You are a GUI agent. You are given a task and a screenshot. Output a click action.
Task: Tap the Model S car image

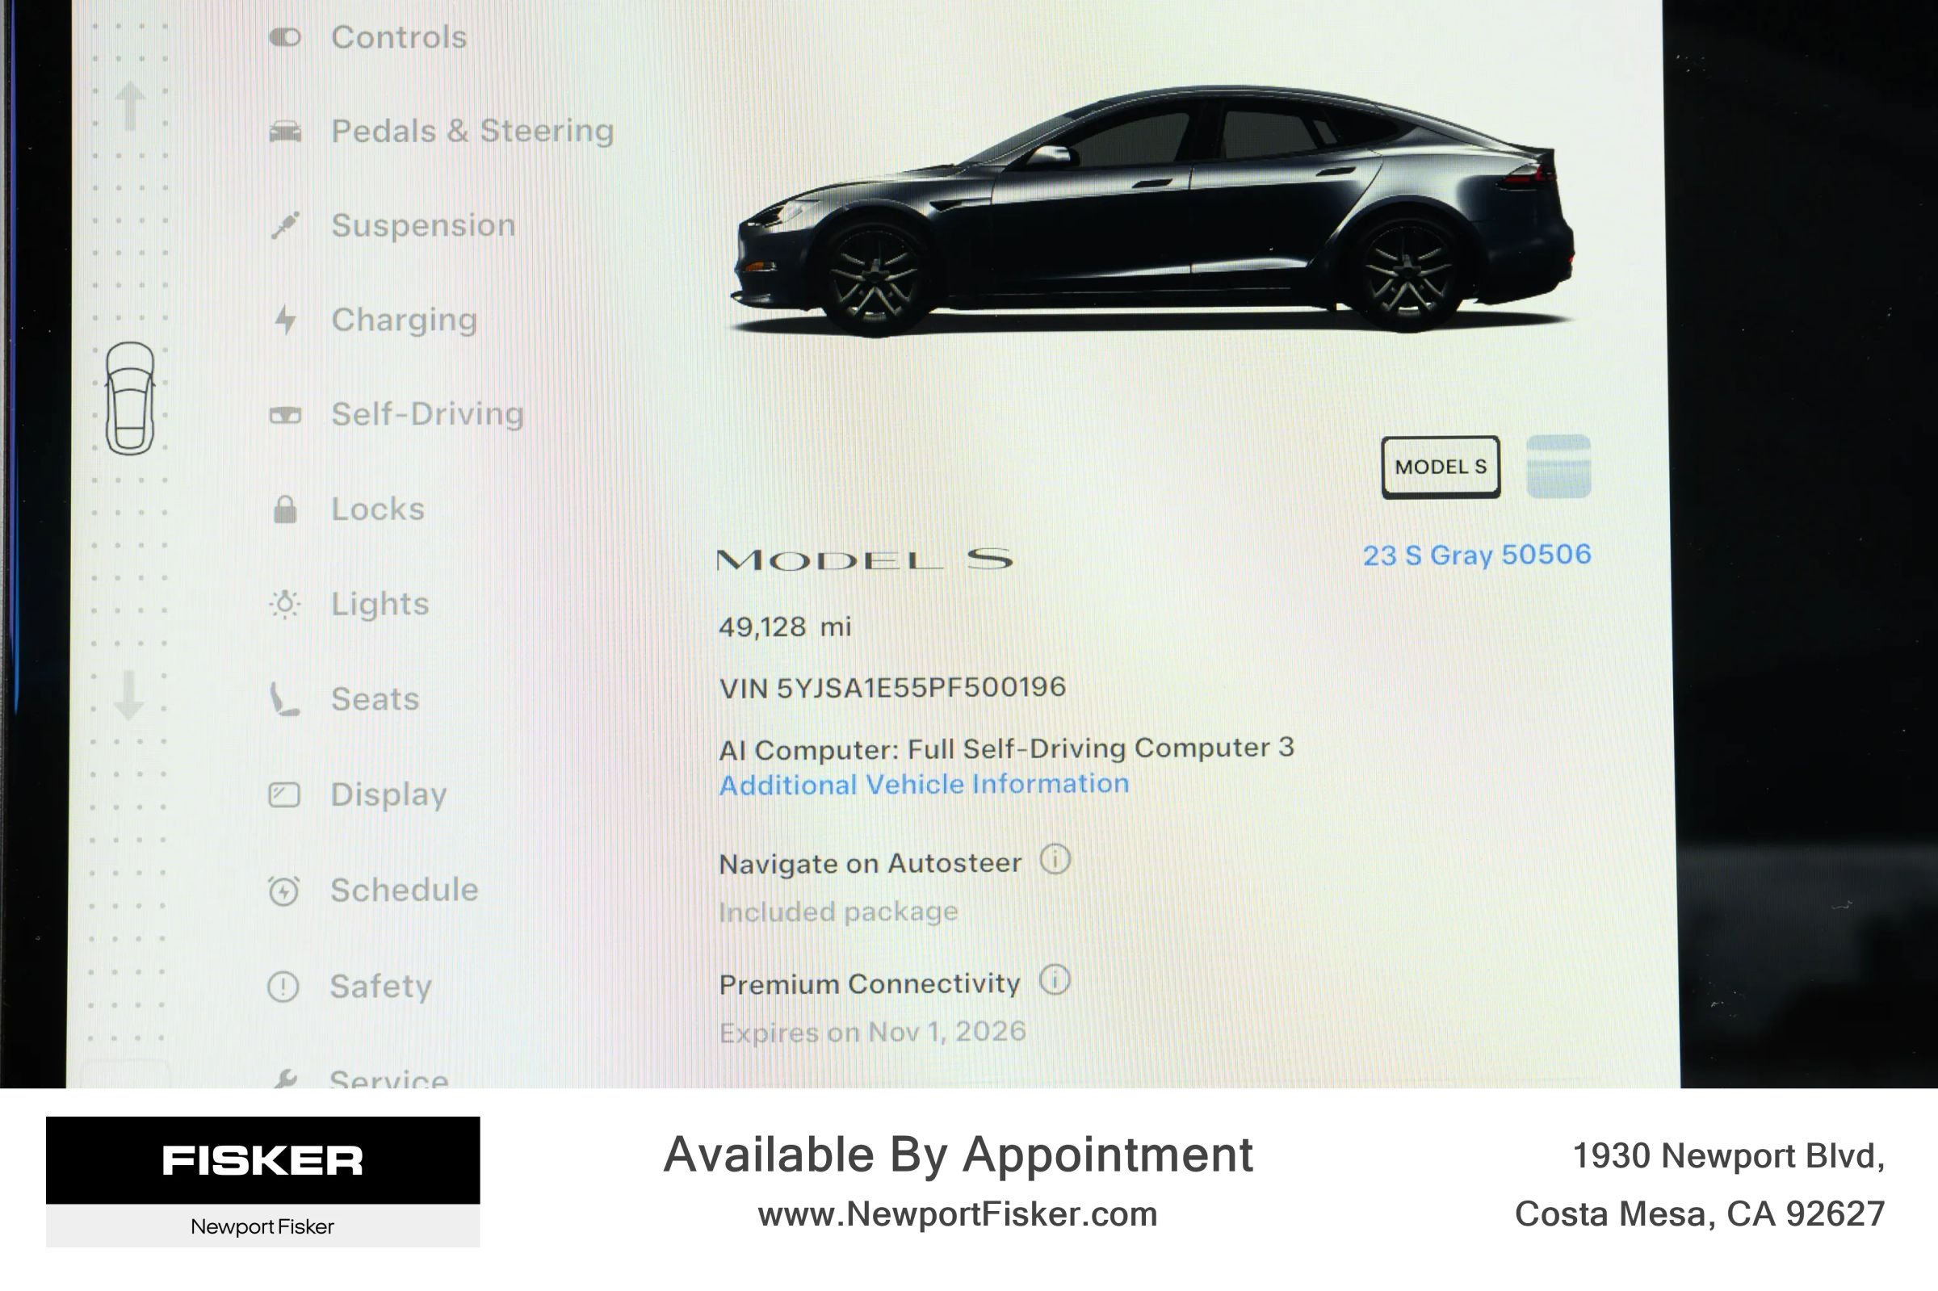point(1152,211)
